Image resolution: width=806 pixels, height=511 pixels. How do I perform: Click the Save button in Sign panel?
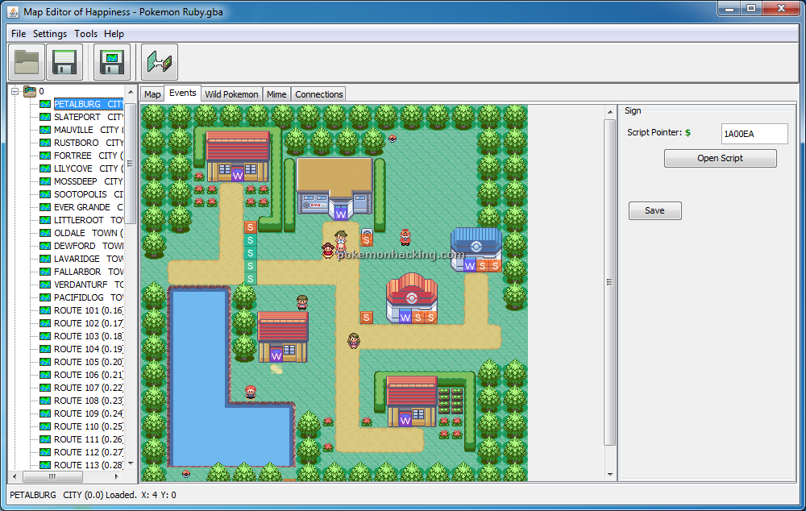click(x=654, y=211)
